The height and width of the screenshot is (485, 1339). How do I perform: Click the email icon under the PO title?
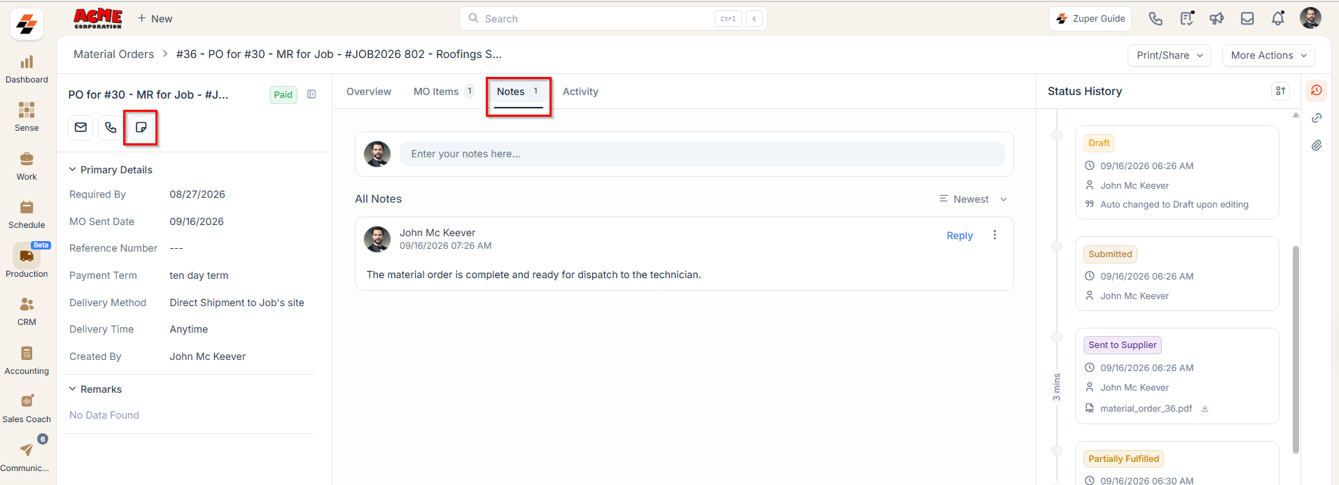pos(80,127)
